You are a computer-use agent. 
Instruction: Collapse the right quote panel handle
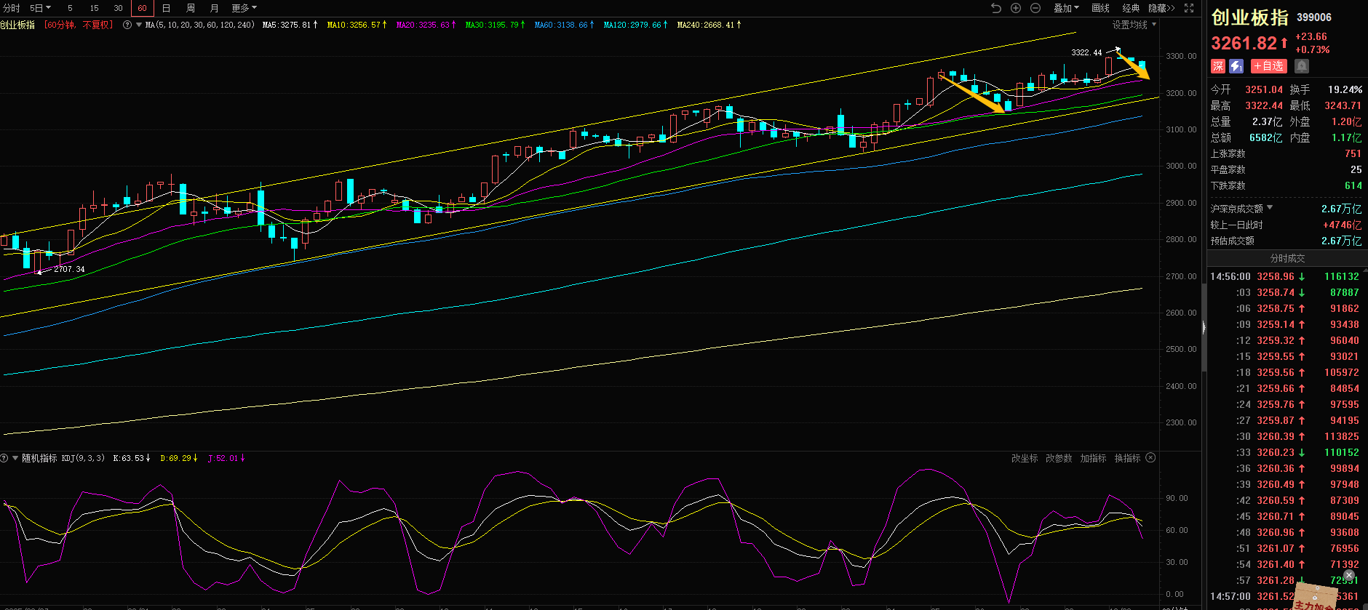click(1204, 328)
